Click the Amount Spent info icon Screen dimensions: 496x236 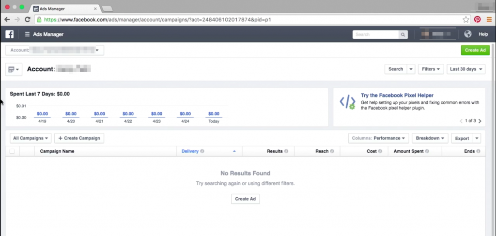click(427, 151)
